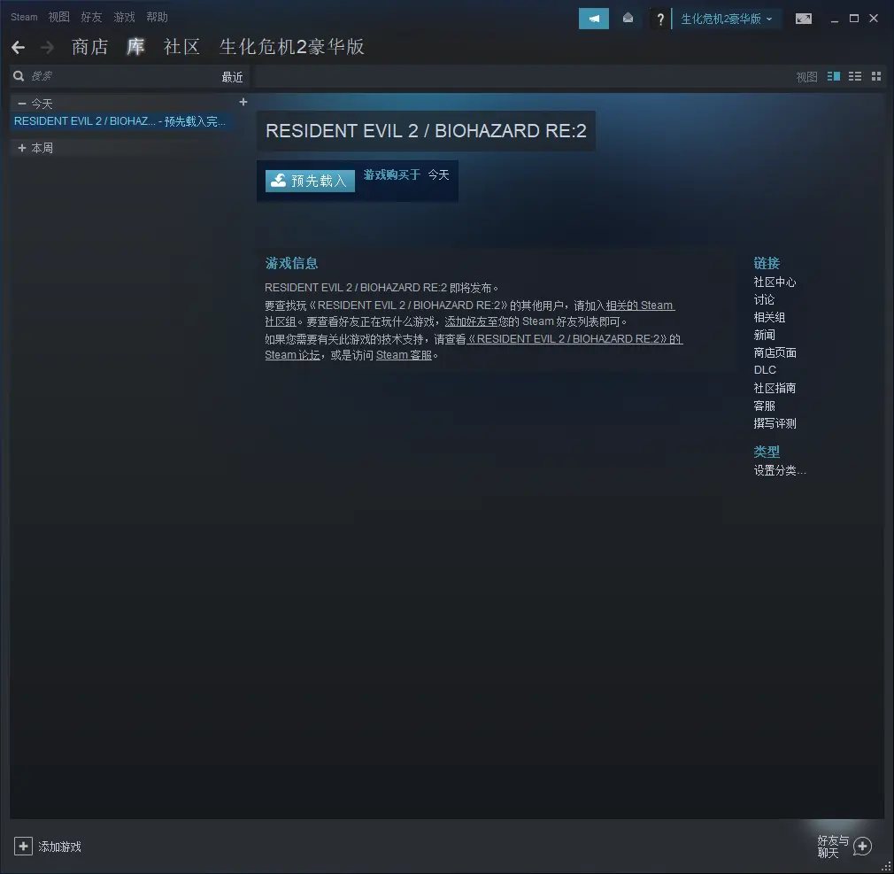Select the grid view icon
This screenshot has width=894, height=874.
(876, 76)
